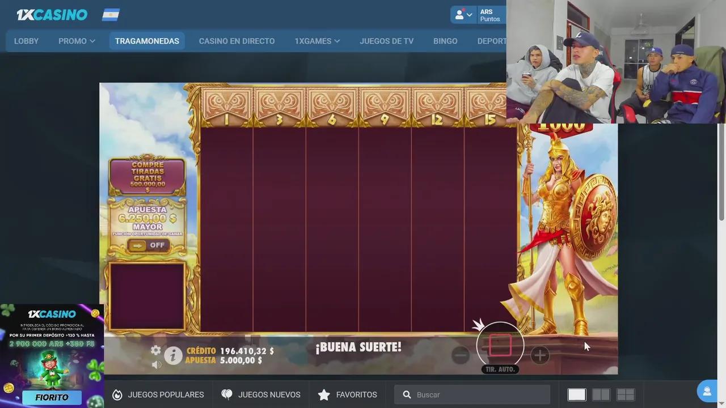Open TIR. AUTO. autoplay settings
Viewport: 726px width, 408px height.
tap(500, 369)
